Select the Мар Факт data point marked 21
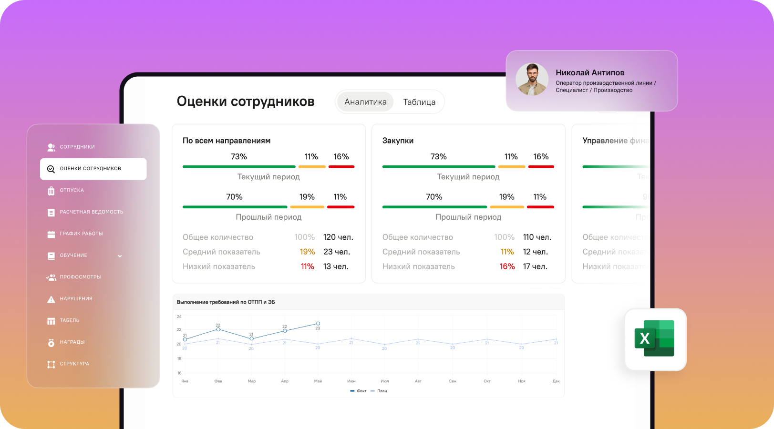This screenshot has height=429, width=774. coord(252,338)
